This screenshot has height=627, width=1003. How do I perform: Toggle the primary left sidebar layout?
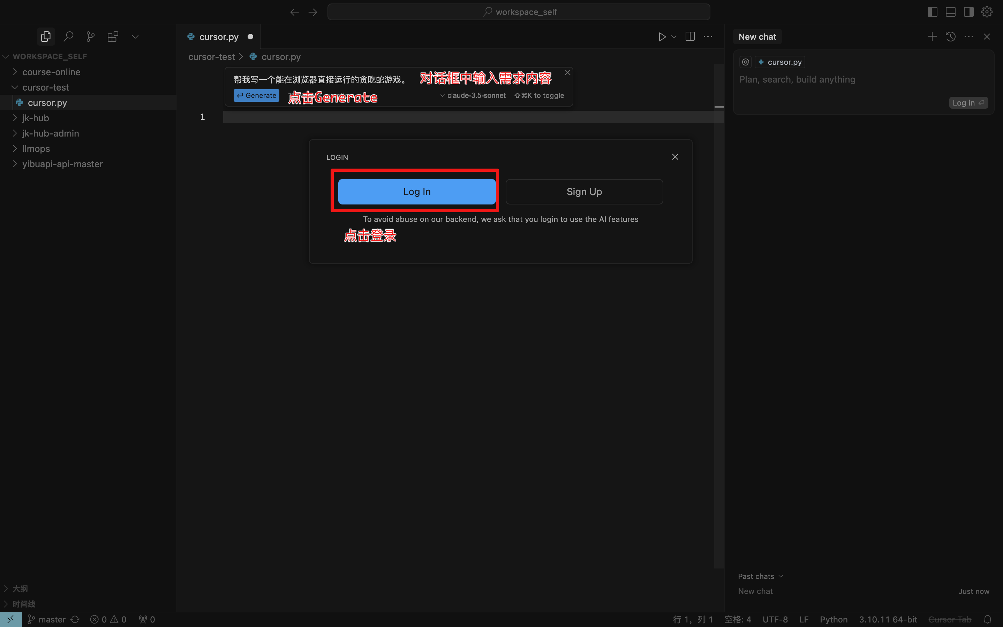[933, 11]
